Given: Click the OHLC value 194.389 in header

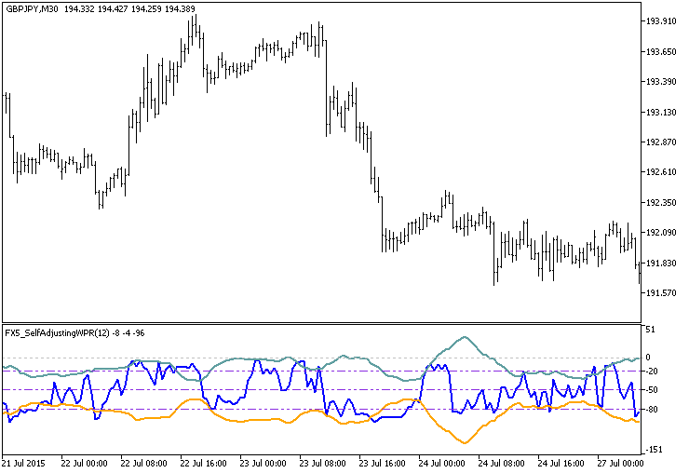Looking at the screenshot, I should pos(182,8).
